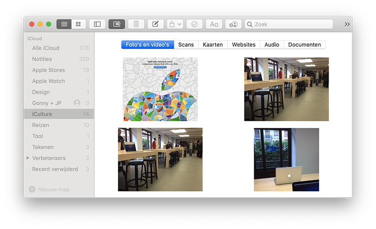Open the bottom-left store interior photo
376x229 pixels.
coord(160,159)
